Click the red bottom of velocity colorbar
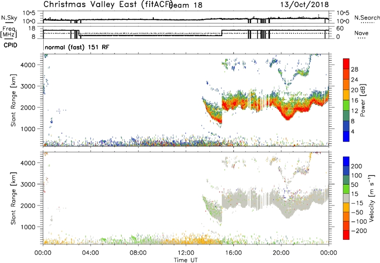 [346, 235]
